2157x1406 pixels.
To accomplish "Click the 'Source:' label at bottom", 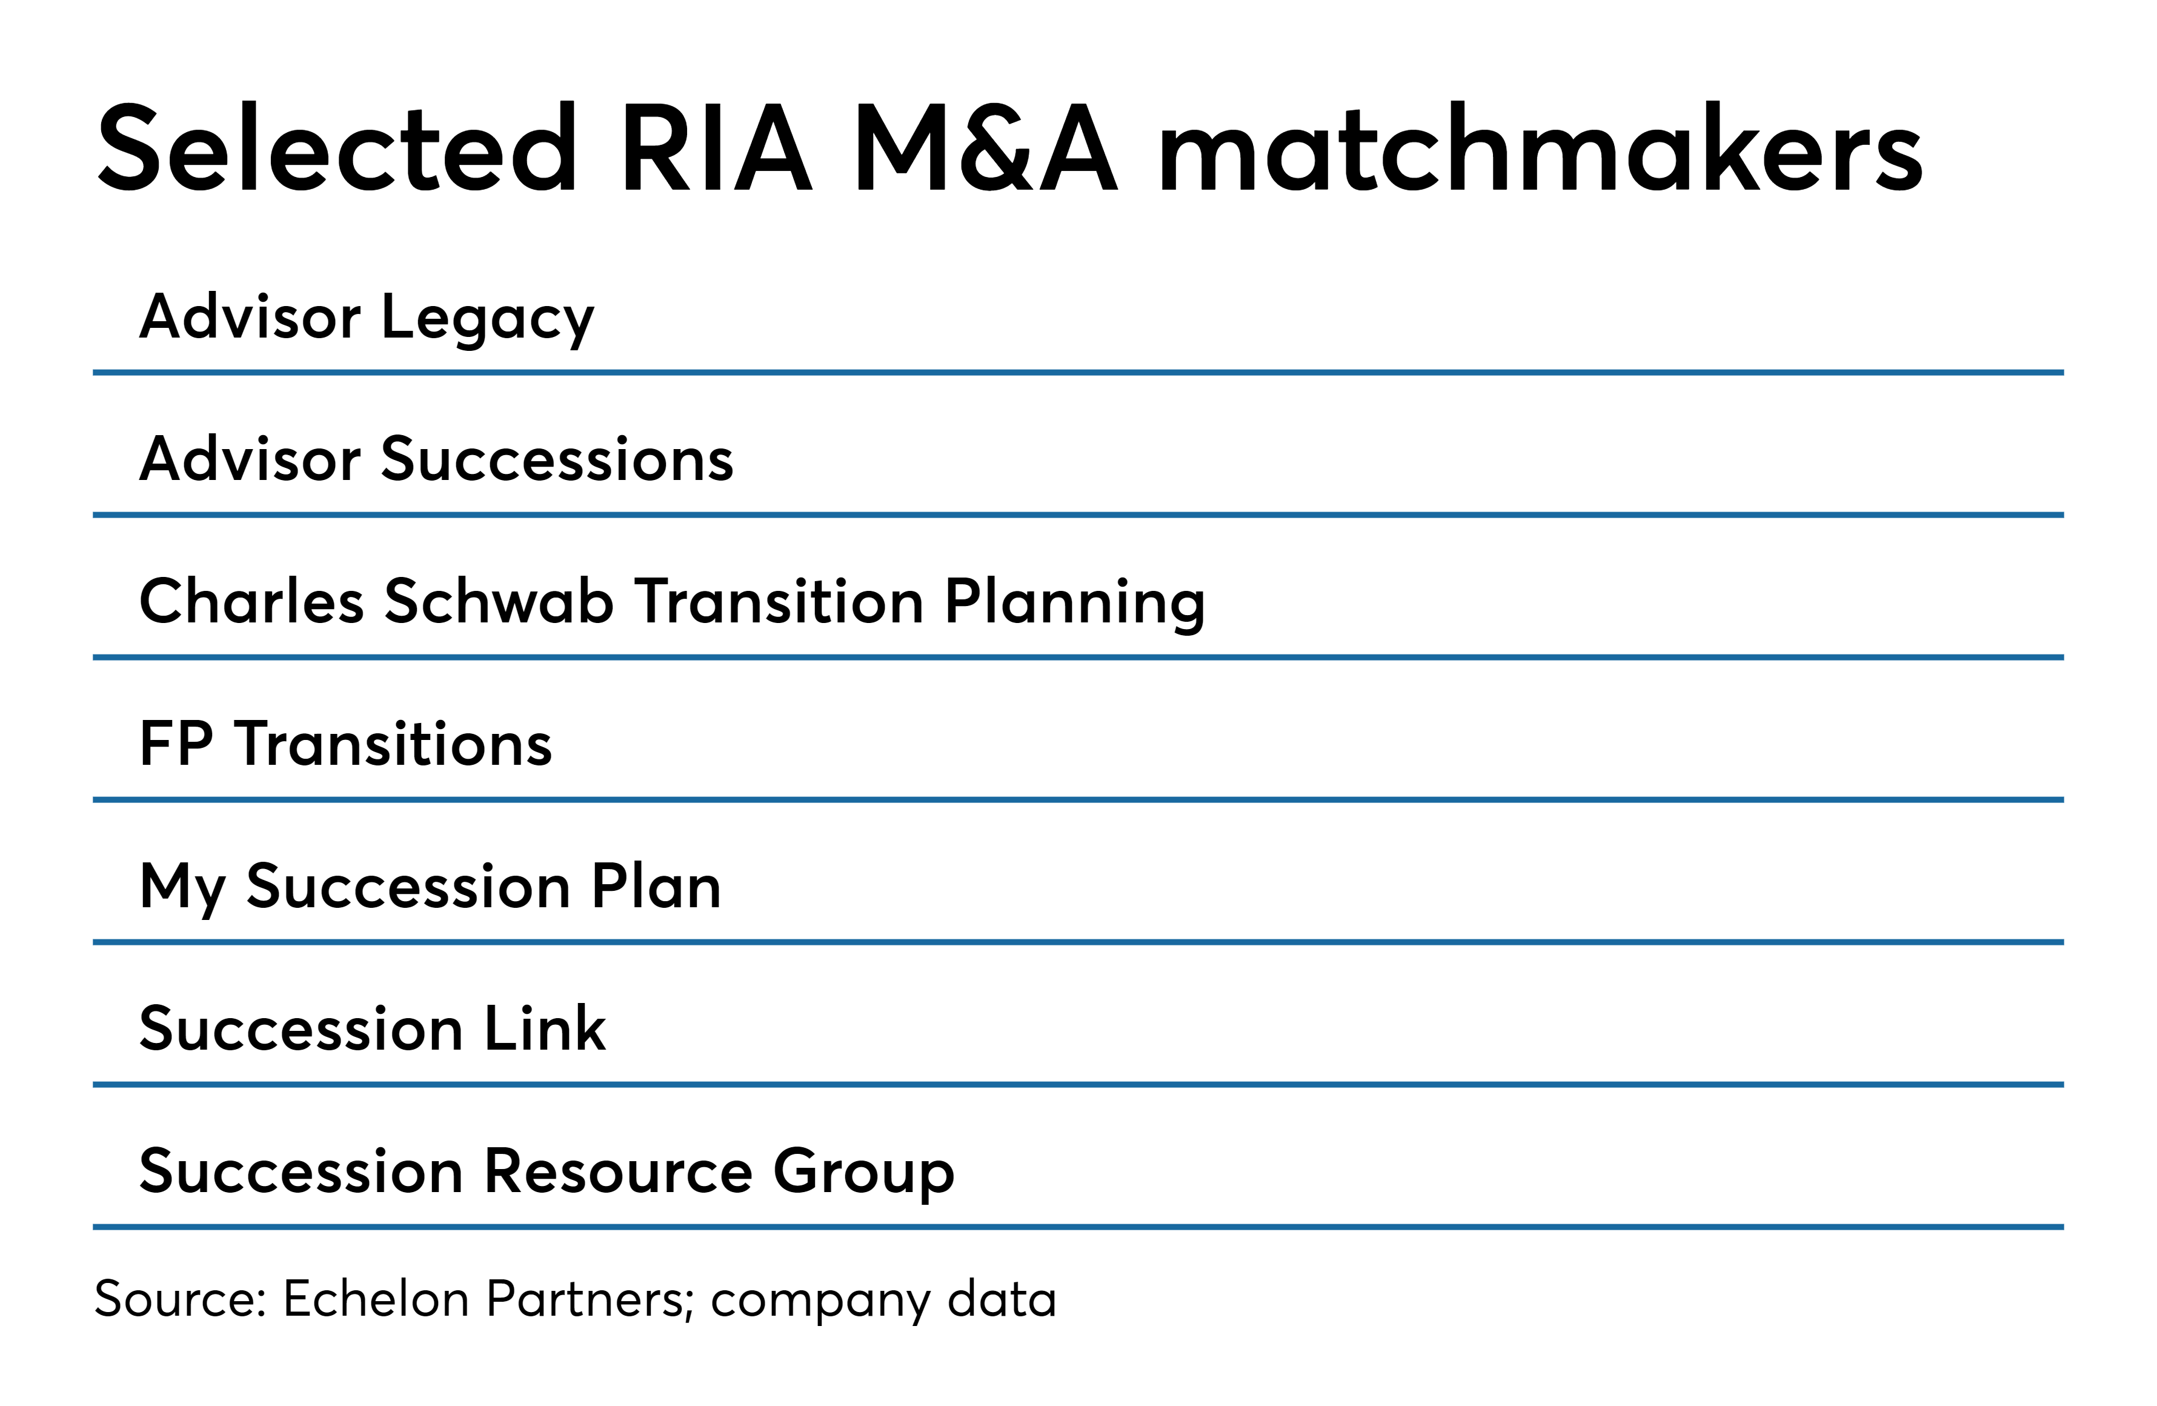I will pyautogui.click(x=181, y=1299).
